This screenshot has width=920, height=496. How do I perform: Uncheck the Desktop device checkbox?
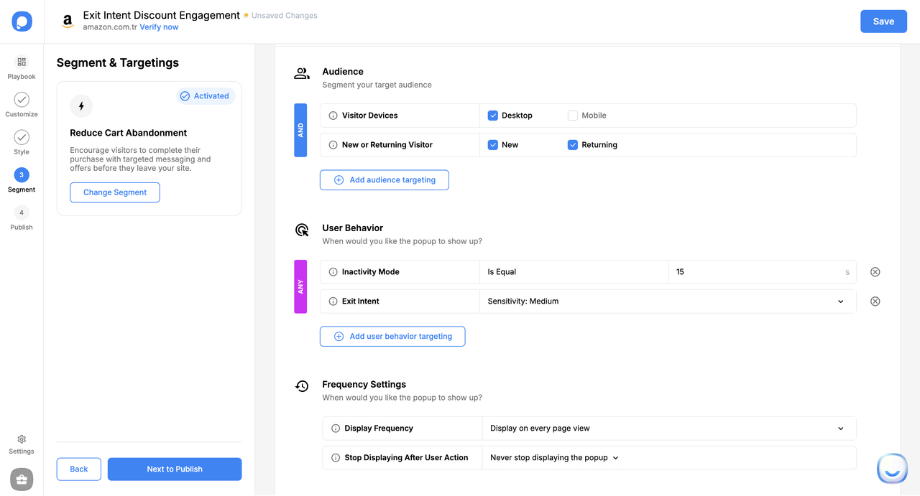(x=493, y=116)
